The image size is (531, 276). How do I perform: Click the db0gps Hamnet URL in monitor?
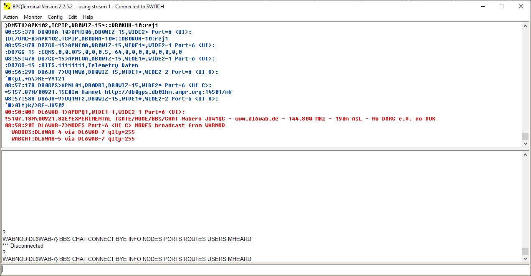168,92
